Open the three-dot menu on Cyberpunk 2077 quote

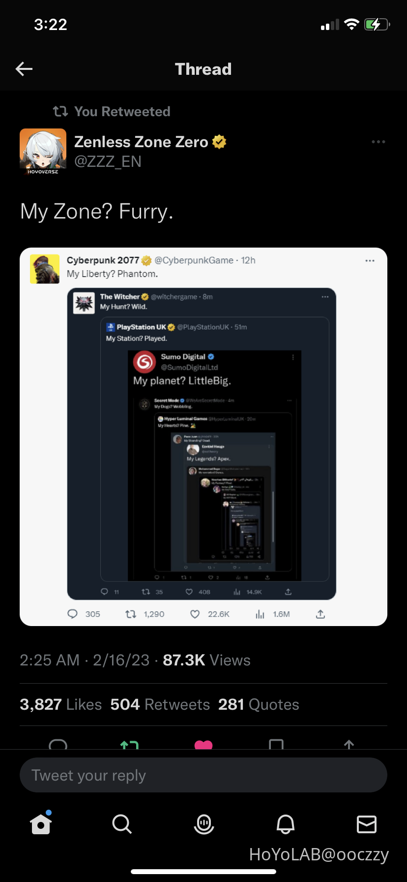[x=370, y=261]
